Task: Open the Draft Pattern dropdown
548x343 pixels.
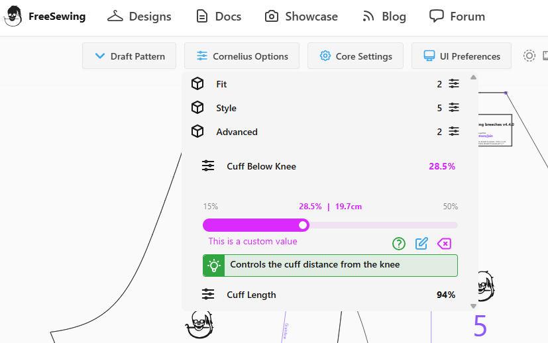Action: [x=129, y=56]
